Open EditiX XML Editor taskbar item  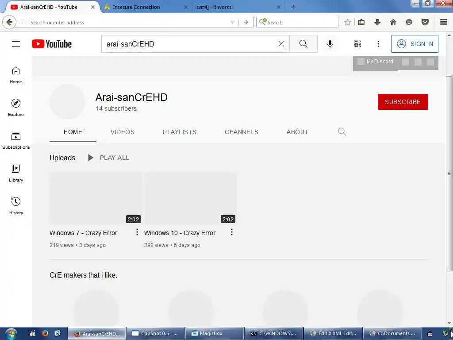tap(333, 334)
